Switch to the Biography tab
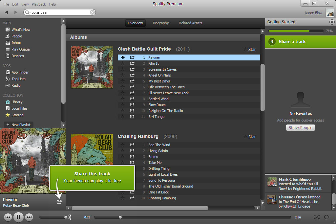Screen dimensions: 336x224 tap(161, 23)
